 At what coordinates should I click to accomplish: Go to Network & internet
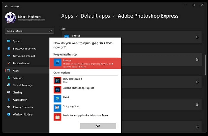pyautogui.click(x=24, y=56)
